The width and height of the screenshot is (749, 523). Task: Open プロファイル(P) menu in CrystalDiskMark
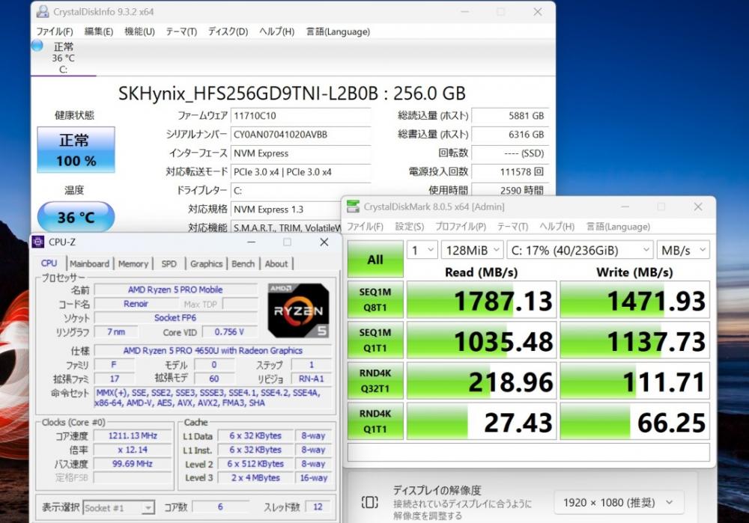tap(461, 227)
